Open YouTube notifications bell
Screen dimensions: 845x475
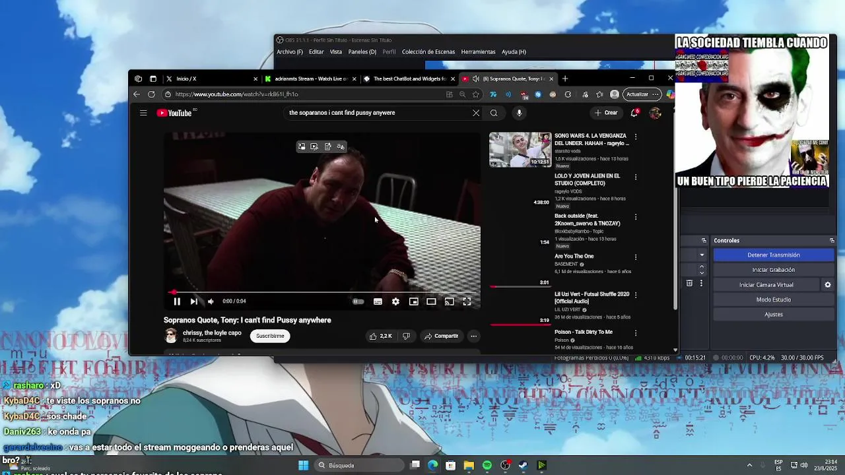point(634,113)
